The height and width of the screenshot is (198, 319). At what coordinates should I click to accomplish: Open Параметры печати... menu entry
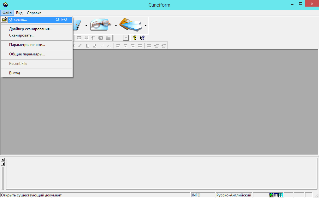[x=37, y=45]
